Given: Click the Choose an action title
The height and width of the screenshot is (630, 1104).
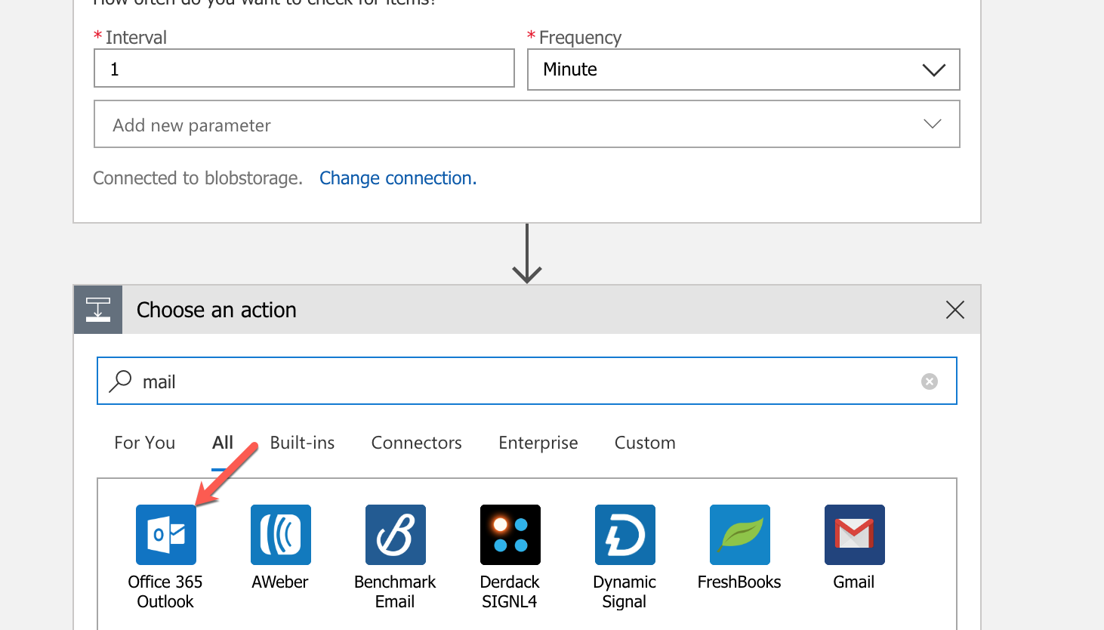Looking at the screenshot, I should [217, 310].
